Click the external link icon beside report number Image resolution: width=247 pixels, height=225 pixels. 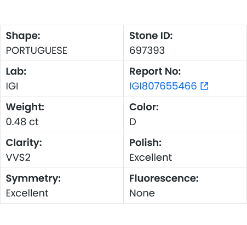(204, 86)
